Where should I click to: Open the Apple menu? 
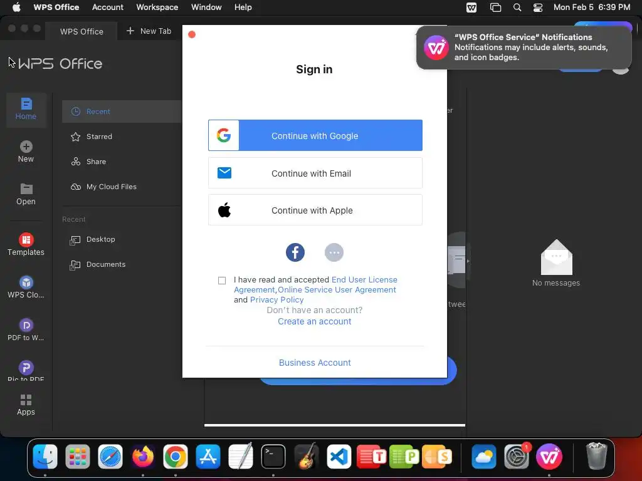click(x=16, y=8)
